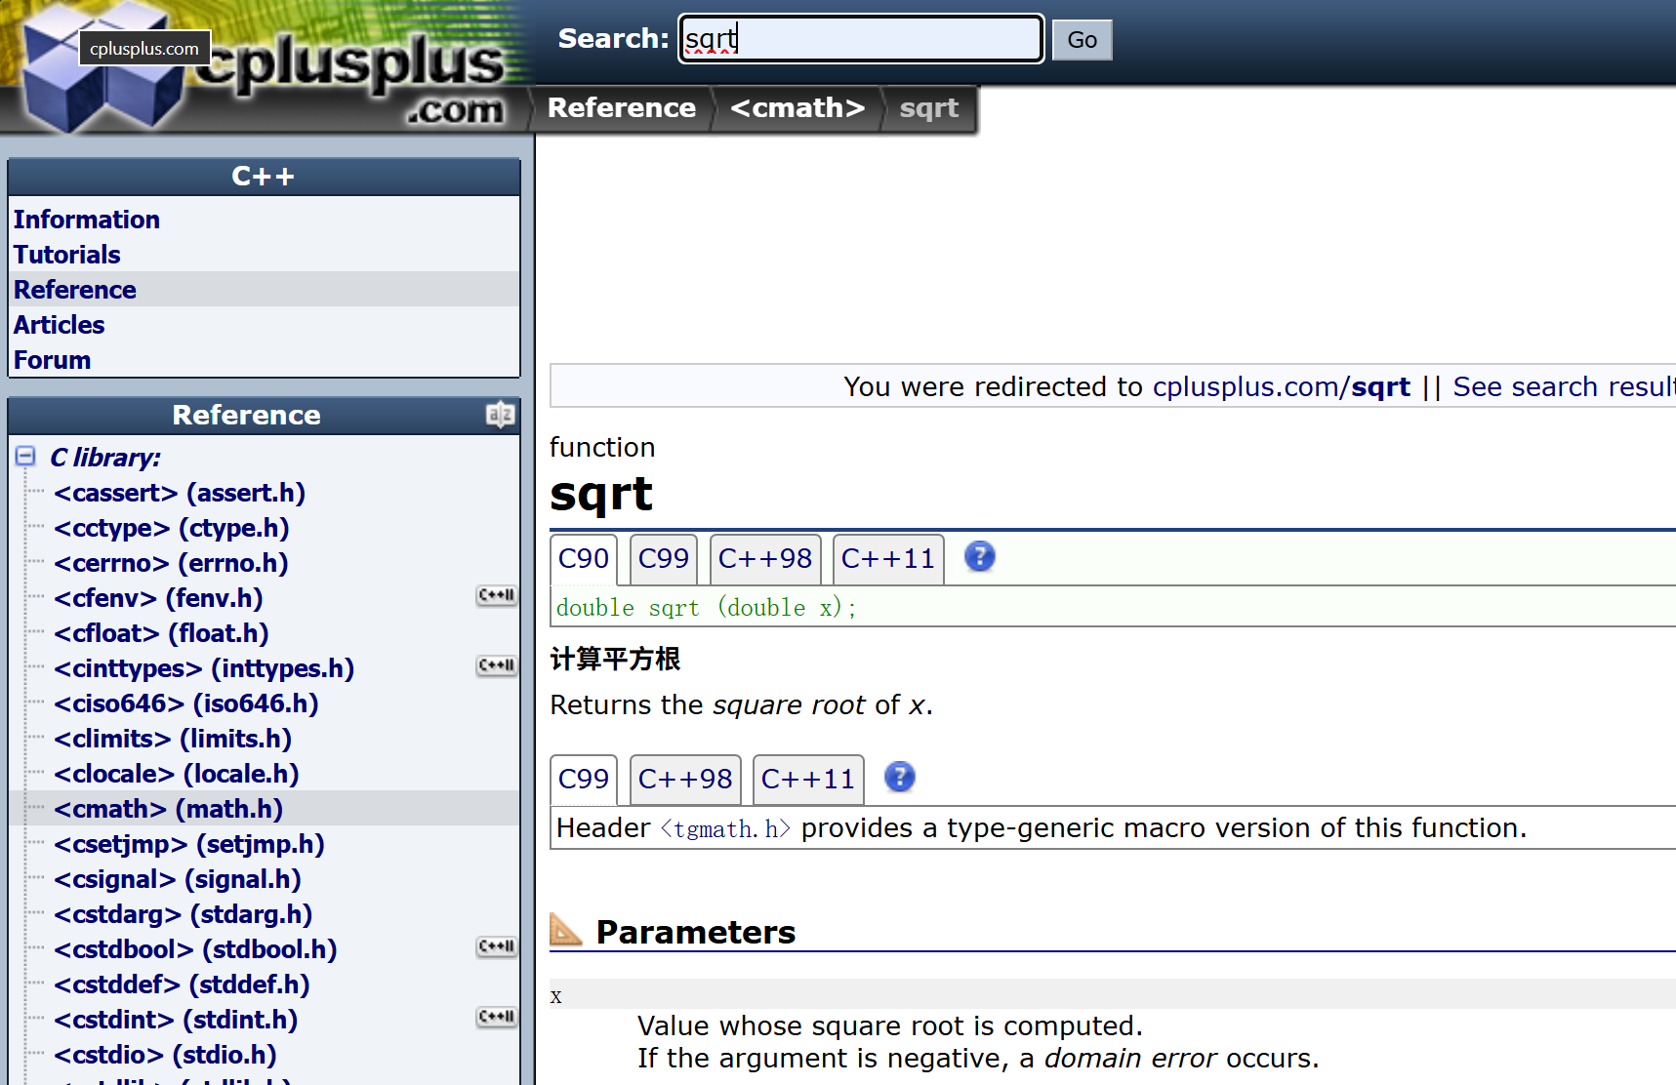Open <cstddef> (stddef.h) in the tree

point(182,985)
